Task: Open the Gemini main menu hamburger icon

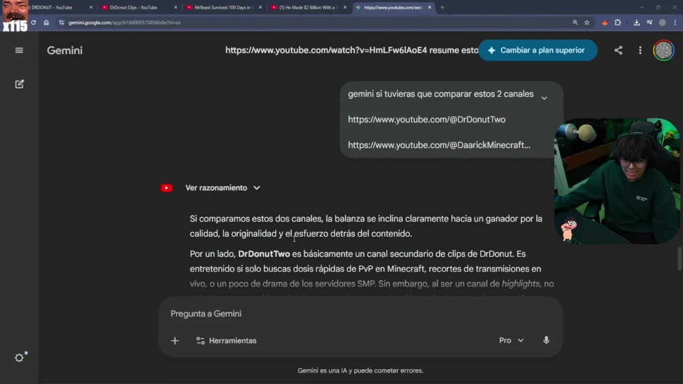Action: (19, 50)
